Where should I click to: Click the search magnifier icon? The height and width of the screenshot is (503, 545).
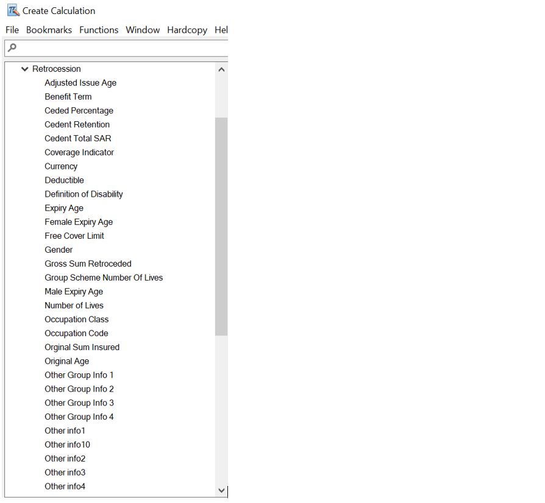pos(12,47)
